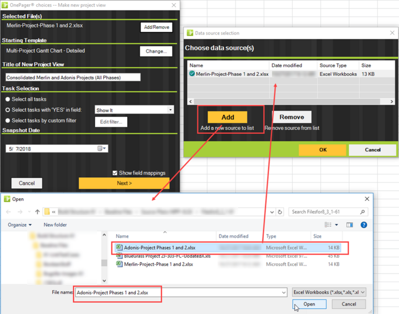399x314 pixels.
Task: Click the Change... template button
Action: pyautogui.click(x=156, y=51)
